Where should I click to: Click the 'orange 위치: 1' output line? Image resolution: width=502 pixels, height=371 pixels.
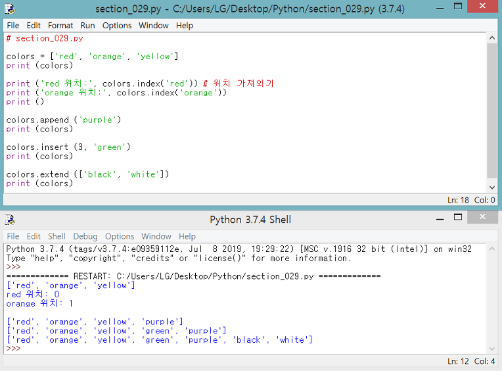pyautogui.click(x=39, y=303)
